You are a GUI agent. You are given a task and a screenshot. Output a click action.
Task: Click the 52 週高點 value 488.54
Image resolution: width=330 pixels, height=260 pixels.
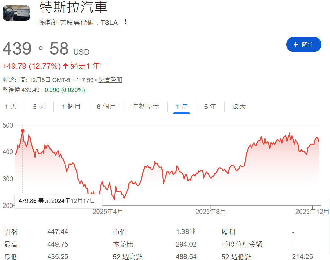pos(185,256)
